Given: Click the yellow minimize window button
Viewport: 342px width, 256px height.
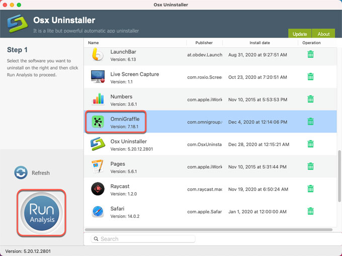Looking at the screenshot, I should tap(12, 5).
